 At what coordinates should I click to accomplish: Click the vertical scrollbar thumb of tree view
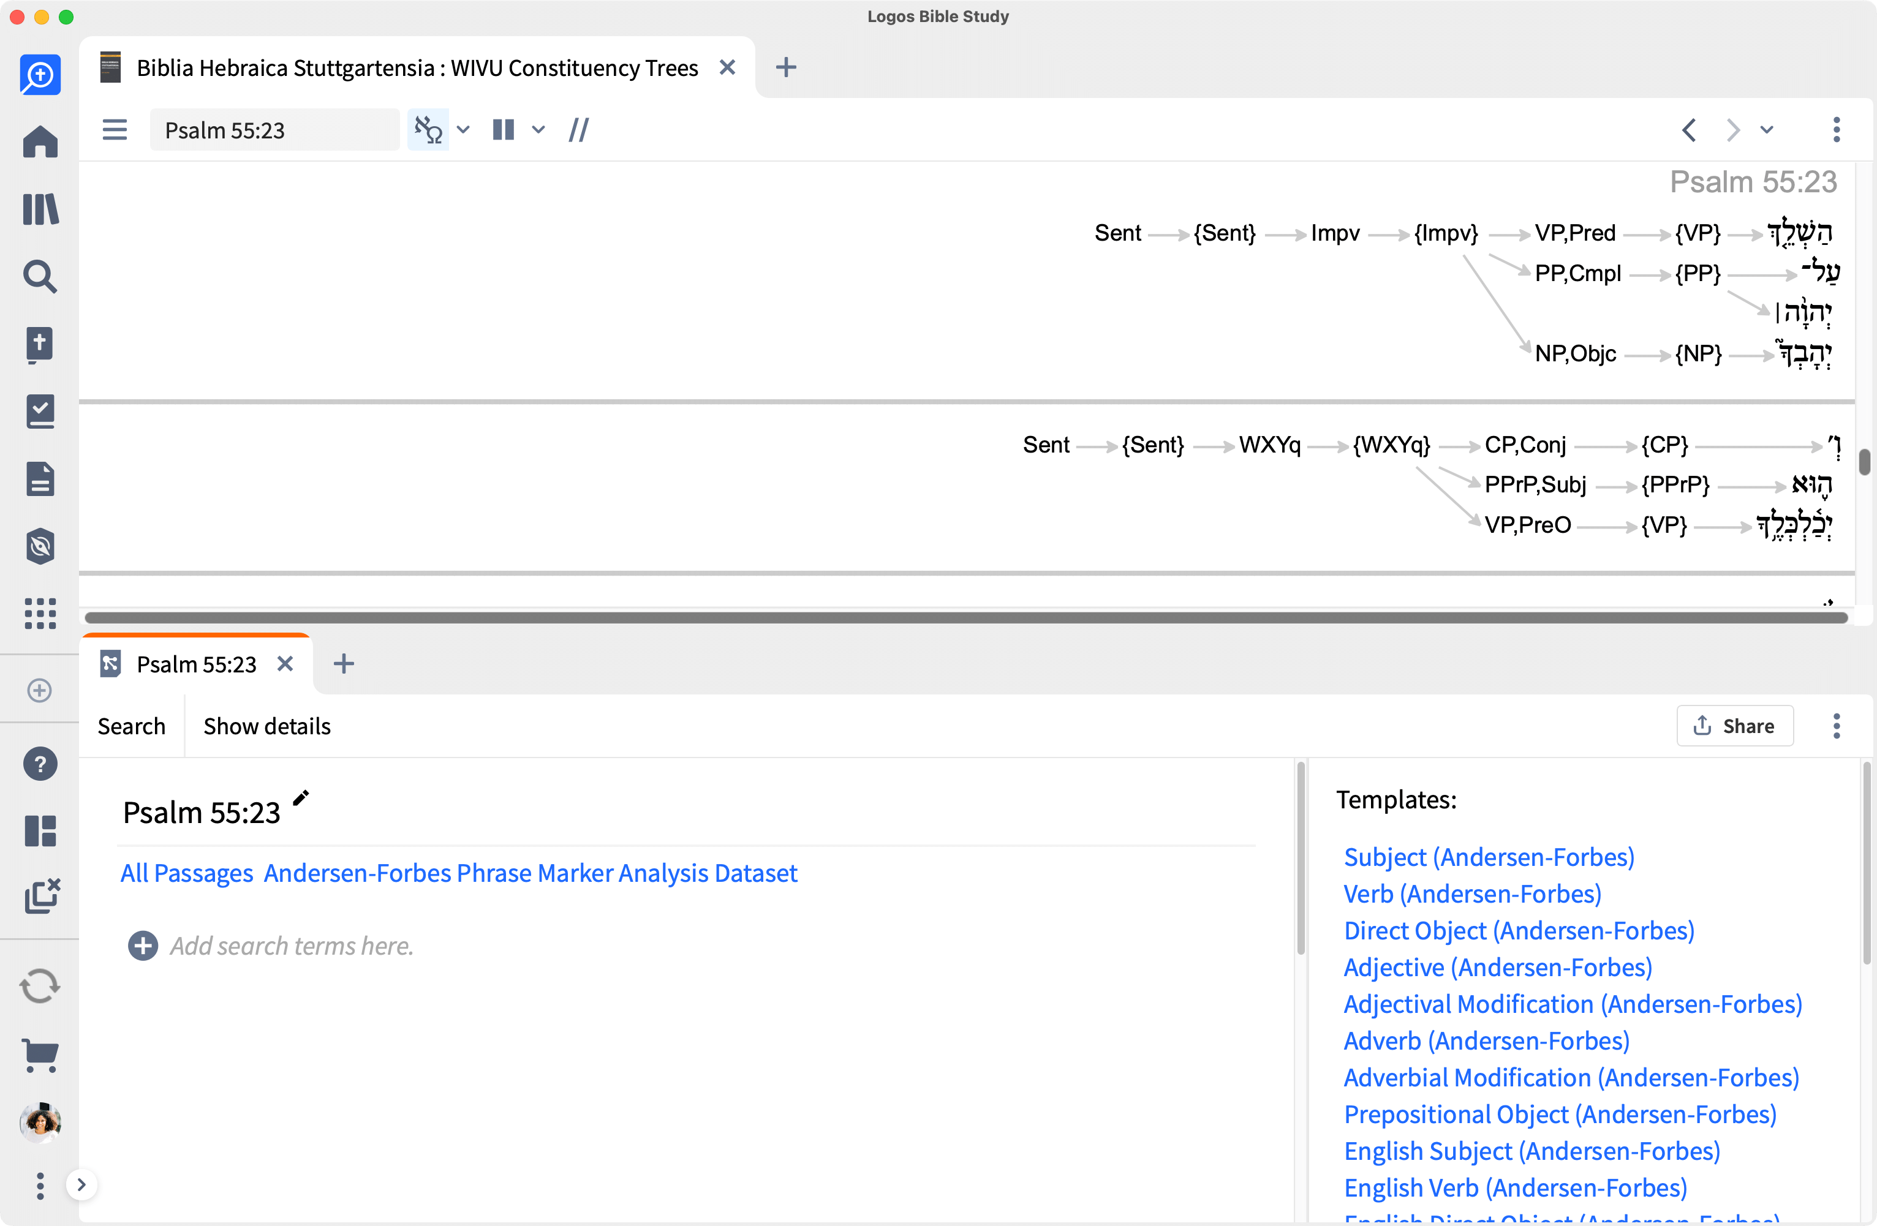pyautogui.click(x=1864, y=462)
